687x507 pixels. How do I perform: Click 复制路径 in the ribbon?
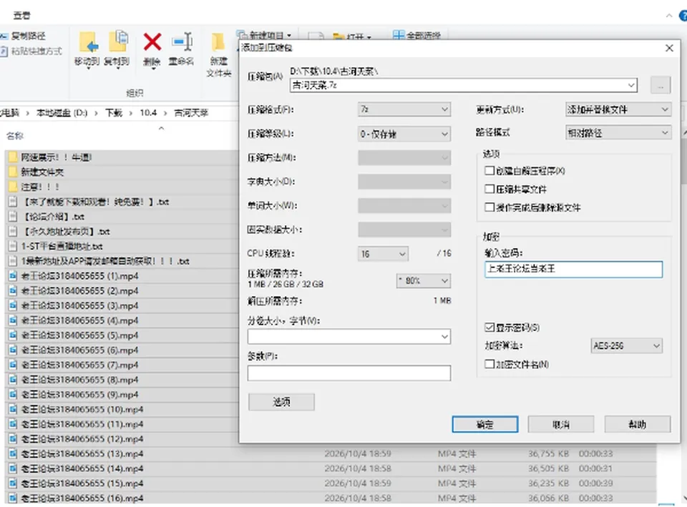[28, 36]
